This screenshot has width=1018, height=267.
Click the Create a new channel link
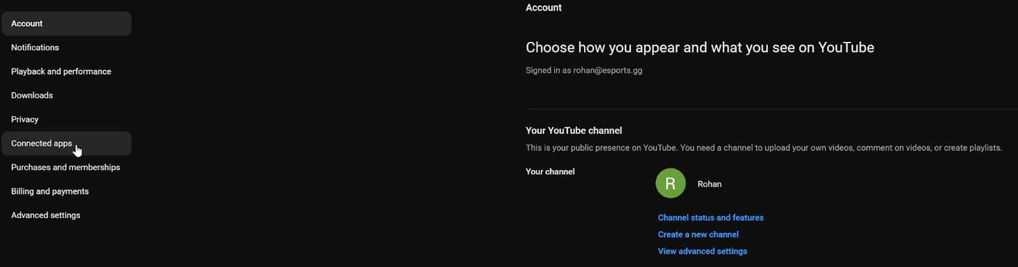tap(698, 235)
